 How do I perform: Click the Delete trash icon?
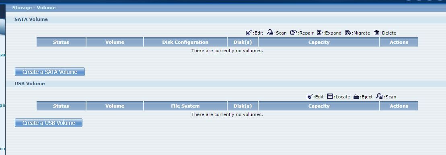click(376, 33)
